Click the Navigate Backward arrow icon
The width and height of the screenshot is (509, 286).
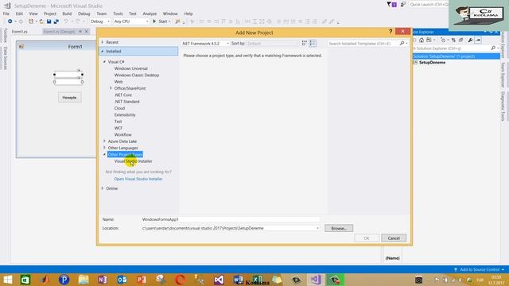pyautogui.click(x=10, y=21)
